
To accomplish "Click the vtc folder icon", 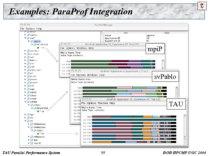I will pyautogui.click(x=28, y=118).
